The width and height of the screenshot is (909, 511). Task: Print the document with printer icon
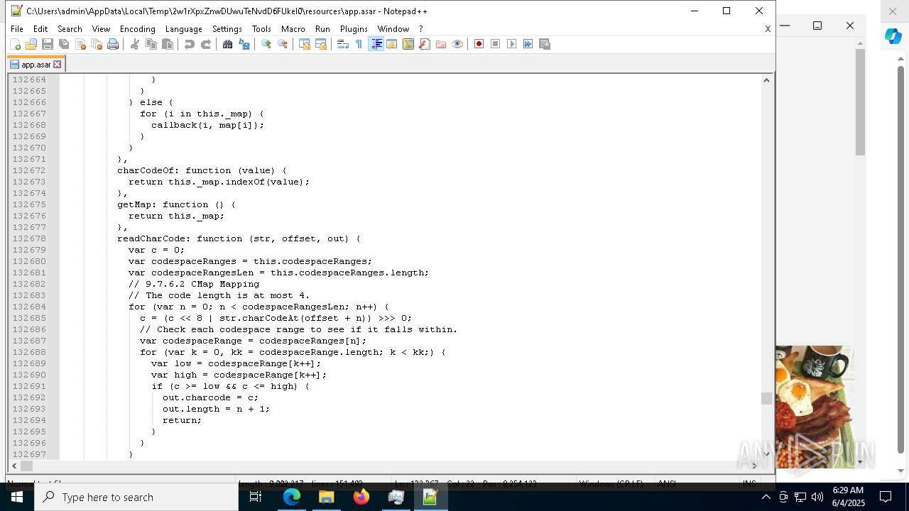pos(113,44)
